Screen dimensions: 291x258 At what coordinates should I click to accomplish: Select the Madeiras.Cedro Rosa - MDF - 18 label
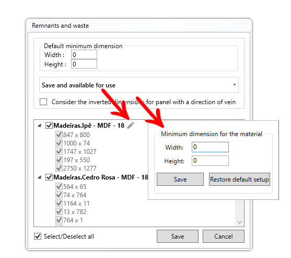101,177
